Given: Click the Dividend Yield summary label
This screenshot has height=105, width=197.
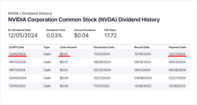Looking at the screenshot, I should [x=56, y=30].
